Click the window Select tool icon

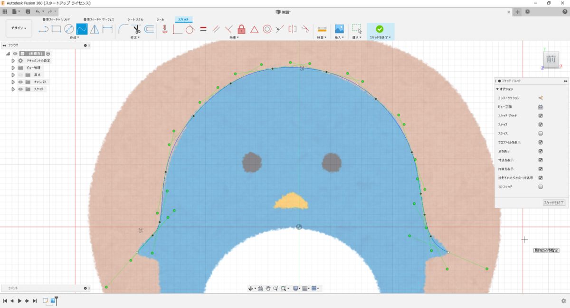tap(357, 29)
